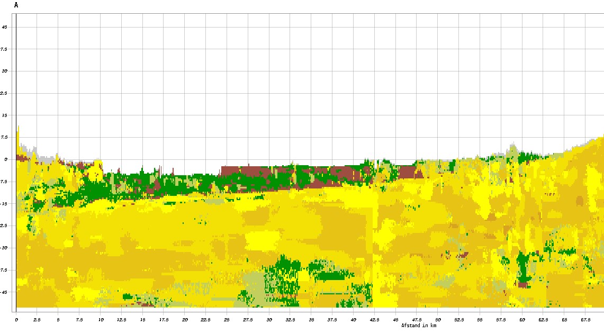Select the bright yellow vertical column near 42.5 km

tap(377, 249)
